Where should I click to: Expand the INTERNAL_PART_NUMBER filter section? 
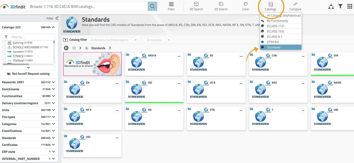[29, 159]
